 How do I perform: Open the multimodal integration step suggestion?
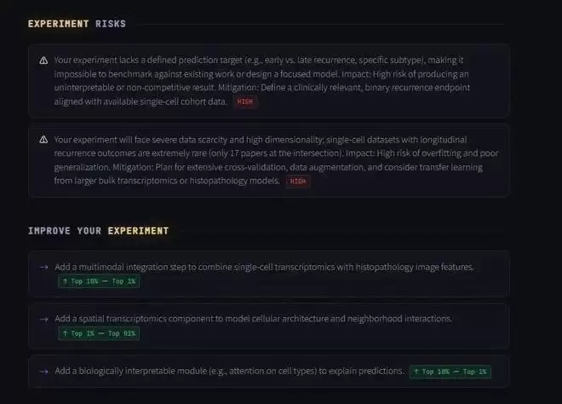[x=264, y=267]
